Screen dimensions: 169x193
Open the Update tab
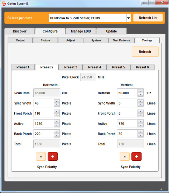111,31
